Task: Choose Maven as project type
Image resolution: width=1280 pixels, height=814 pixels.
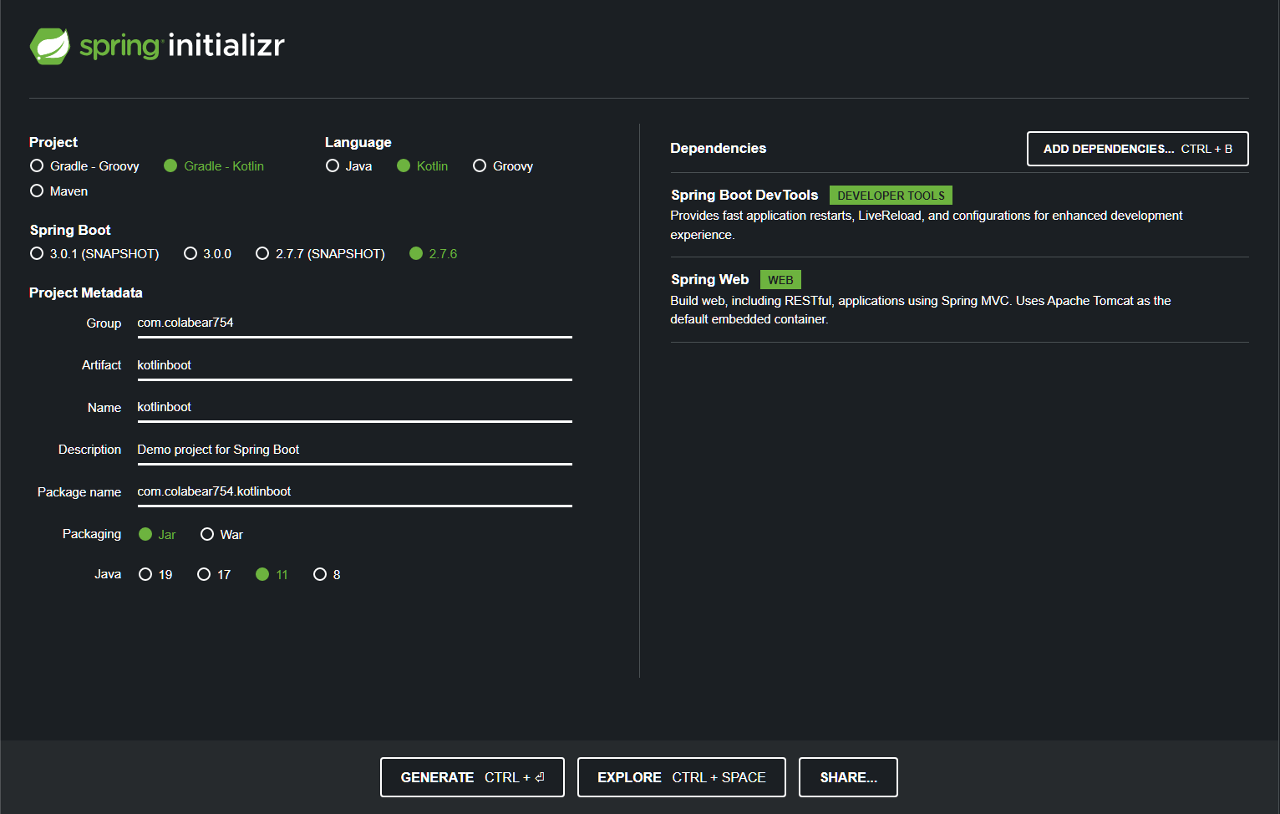Action: pos(58,191)
